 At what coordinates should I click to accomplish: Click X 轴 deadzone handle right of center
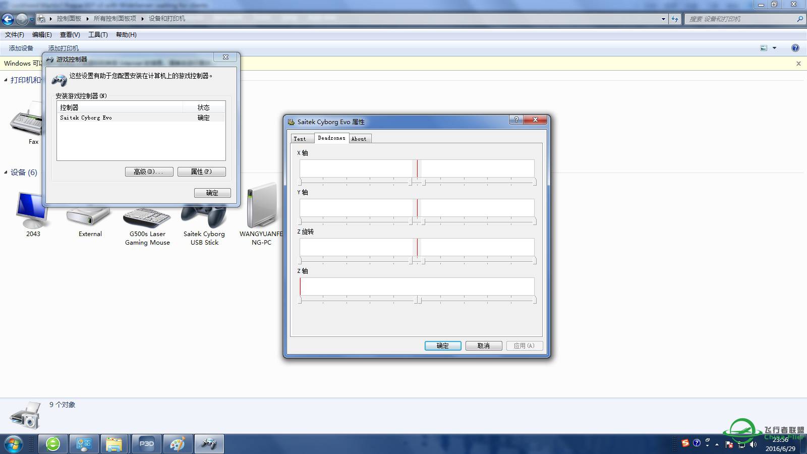424,182
